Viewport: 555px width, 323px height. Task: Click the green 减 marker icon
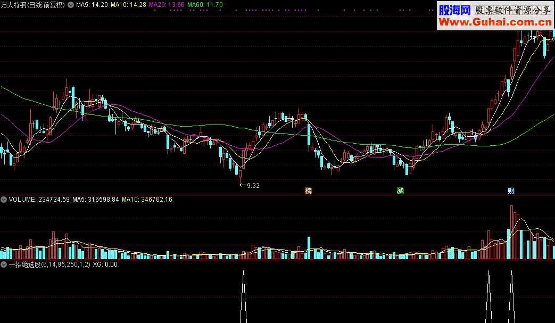pos(400,191)
